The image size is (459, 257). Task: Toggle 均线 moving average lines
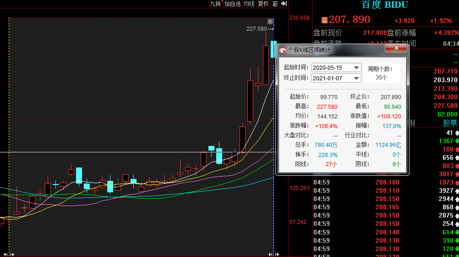coord(249,4)
